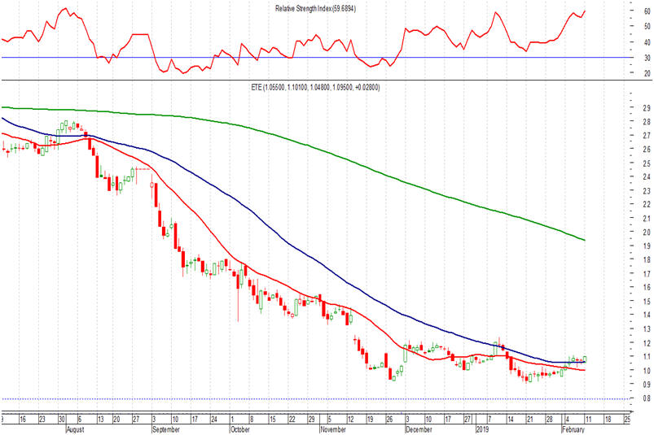Select the February month label
The image size is (654, 435).
(573, 429)
